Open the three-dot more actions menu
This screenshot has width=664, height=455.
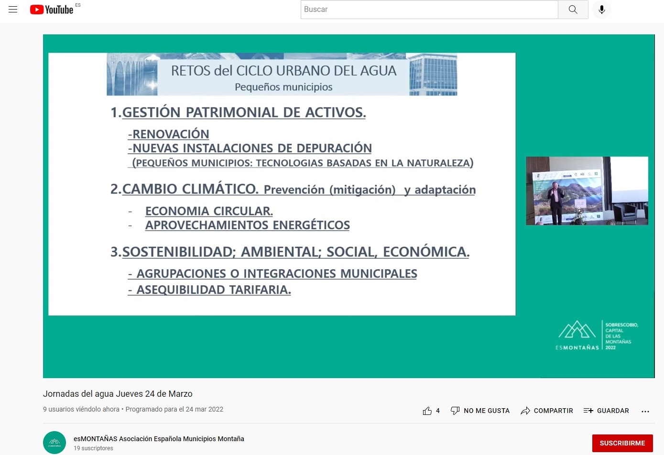click(x=645, y=411)
